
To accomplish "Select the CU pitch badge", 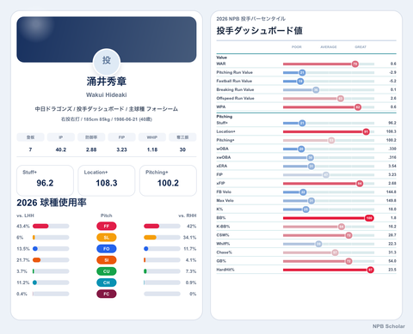I will point(107,271).
